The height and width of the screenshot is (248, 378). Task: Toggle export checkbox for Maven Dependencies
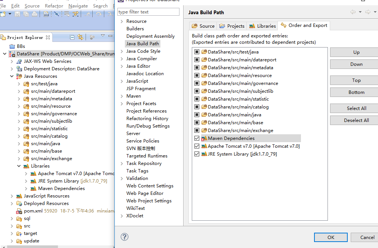click(x=197, y=138)
